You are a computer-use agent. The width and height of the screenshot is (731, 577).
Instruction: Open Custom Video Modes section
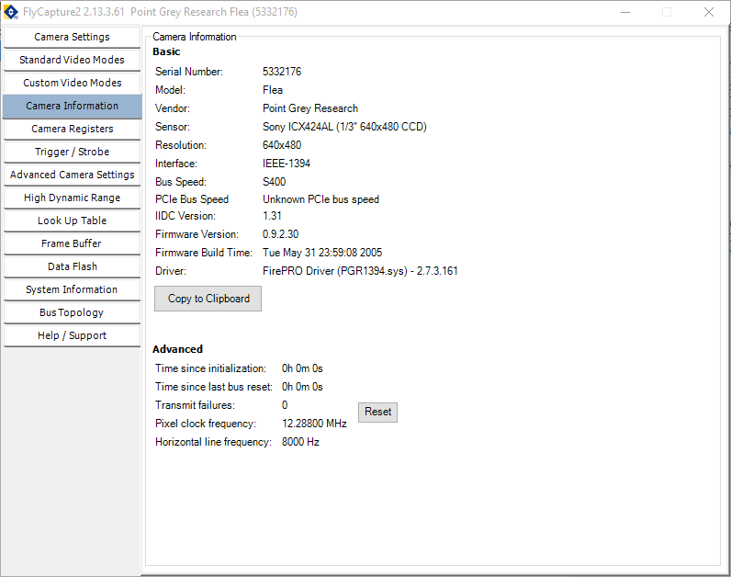[x=72, y=83]
